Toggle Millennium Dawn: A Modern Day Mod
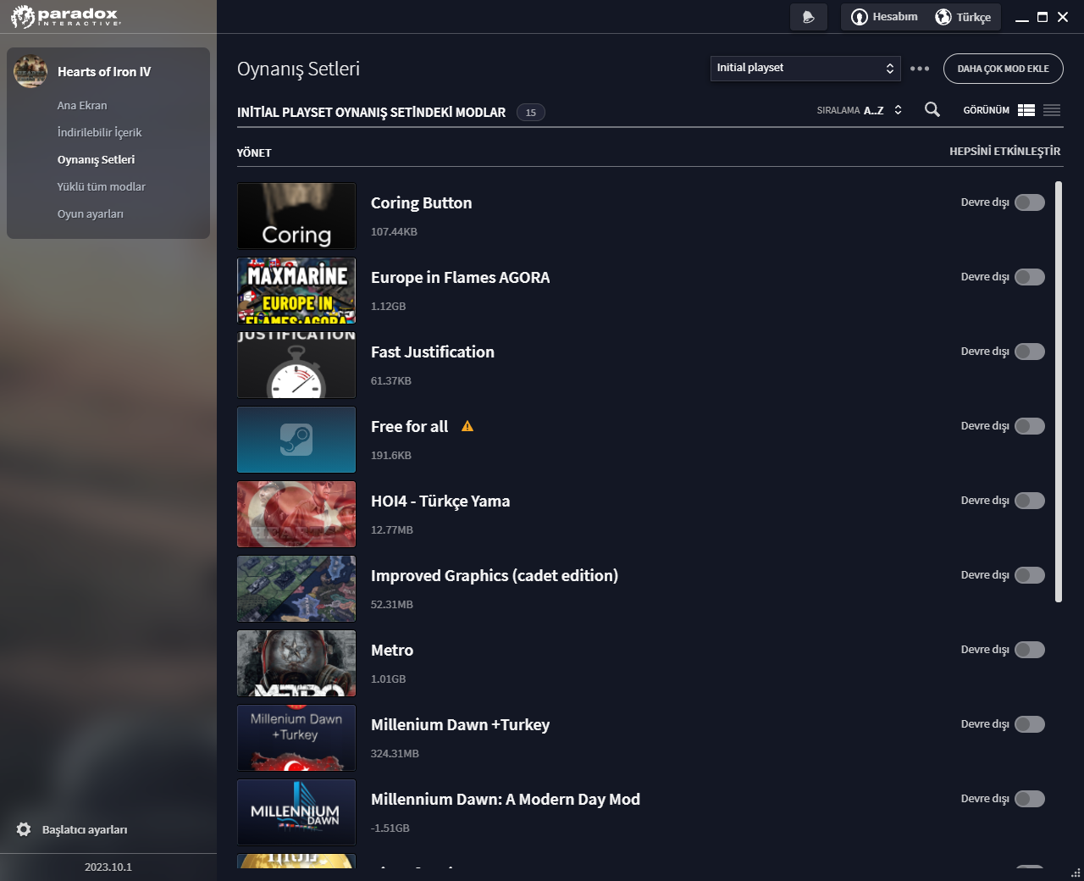The image size is (1084, 881). click(1030, 799)
